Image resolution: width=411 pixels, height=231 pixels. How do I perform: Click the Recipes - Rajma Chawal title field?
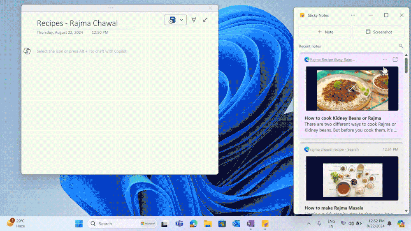coord(77,23)
